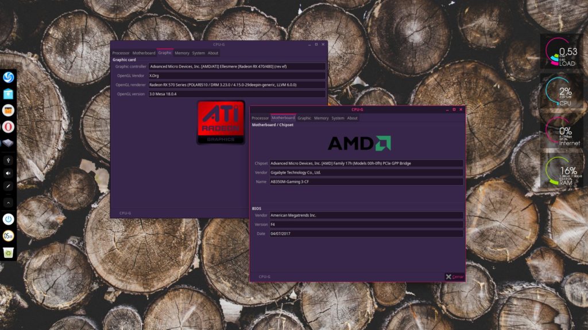Open the Opera browser from the dock
This screenshot has height=330, width=588.
click(9, 127)
